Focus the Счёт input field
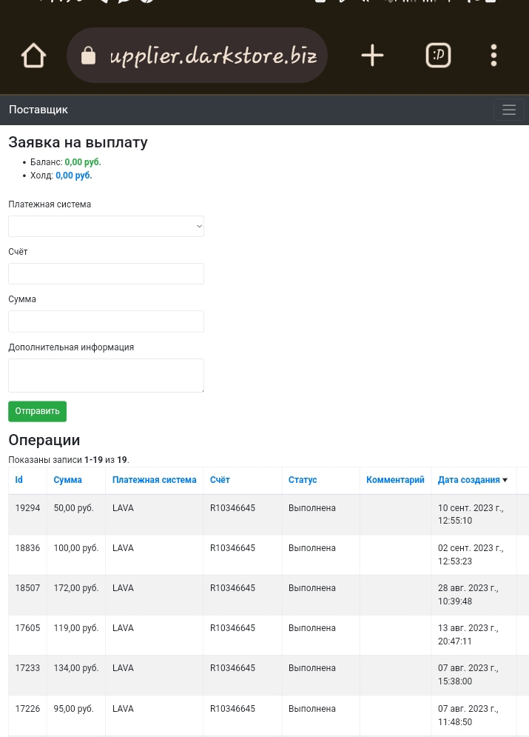Viewport: 529px width, 737px height. [x=106, y=273]
